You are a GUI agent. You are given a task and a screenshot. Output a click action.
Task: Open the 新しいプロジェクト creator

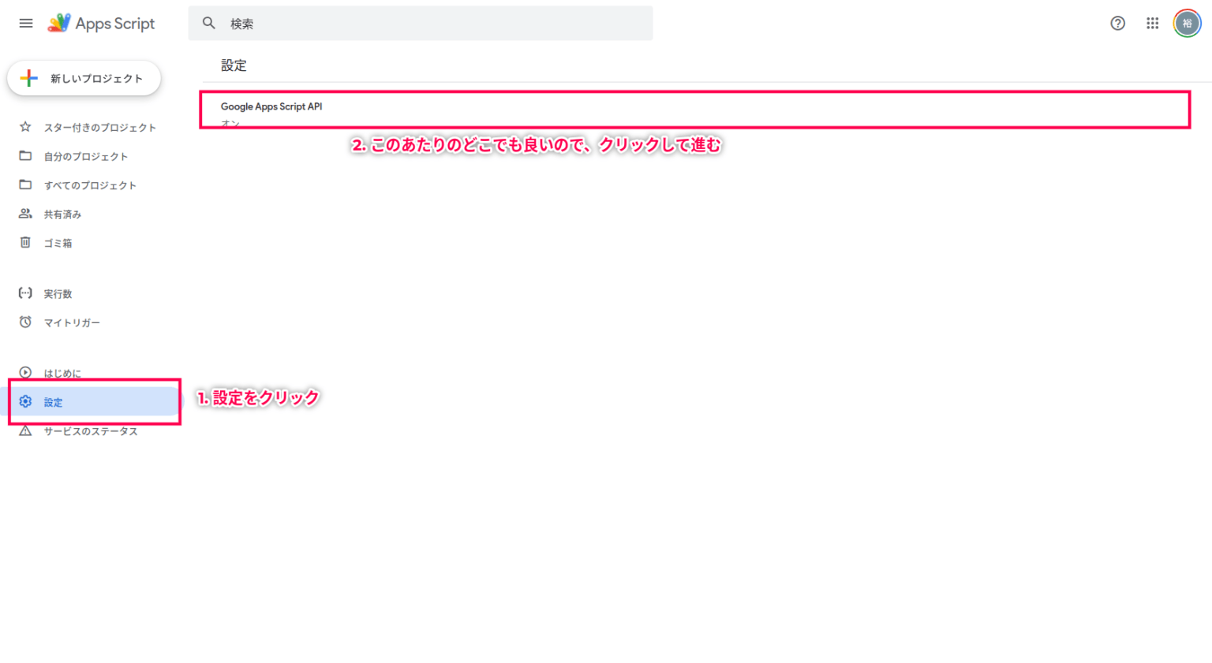click(84, 78)
